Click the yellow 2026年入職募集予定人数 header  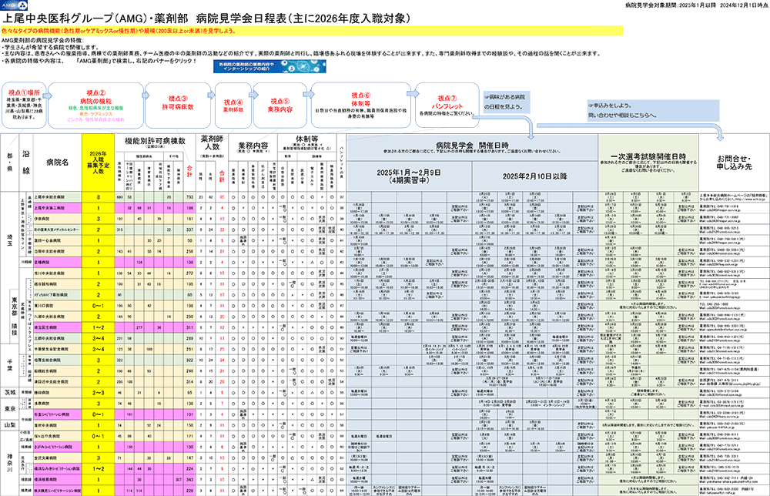(99, 163)
